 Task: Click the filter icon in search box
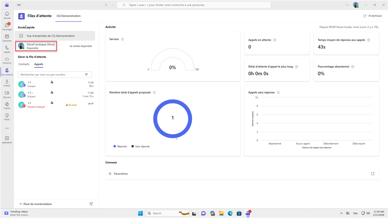pos(87,75)
